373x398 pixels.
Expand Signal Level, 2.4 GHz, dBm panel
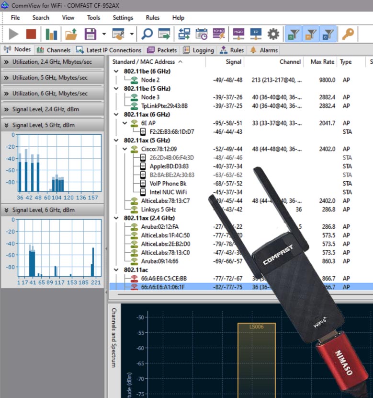point(53,109)
